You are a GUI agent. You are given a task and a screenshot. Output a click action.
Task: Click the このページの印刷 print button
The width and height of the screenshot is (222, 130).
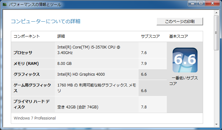(x=180, y=21)
